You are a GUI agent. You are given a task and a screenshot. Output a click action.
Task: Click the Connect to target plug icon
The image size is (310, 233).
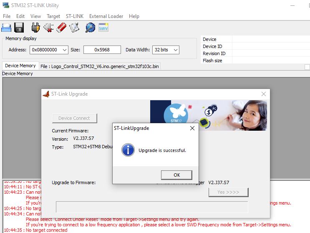36,28
